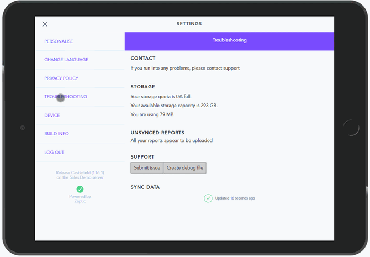Click the 'Powered by Zaptic' text
Screen dimensions: 370x257
click(x=80, y=198)
